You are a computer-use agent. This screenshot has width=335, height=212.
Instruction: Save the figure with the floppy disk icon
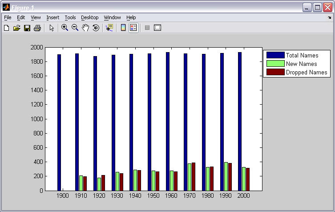pos(27,28)
